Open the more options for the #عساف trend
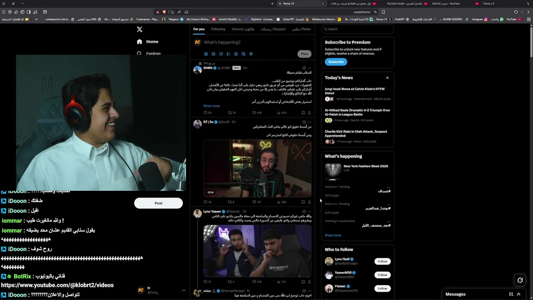Viewport: 533px width, 300px height. click(389, 187)
